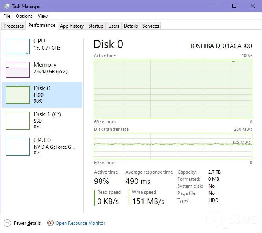Image resolution: width=262 pixels, height=233 pixels.
Task: Switch to the App history tab
Action: coord(72,26)
